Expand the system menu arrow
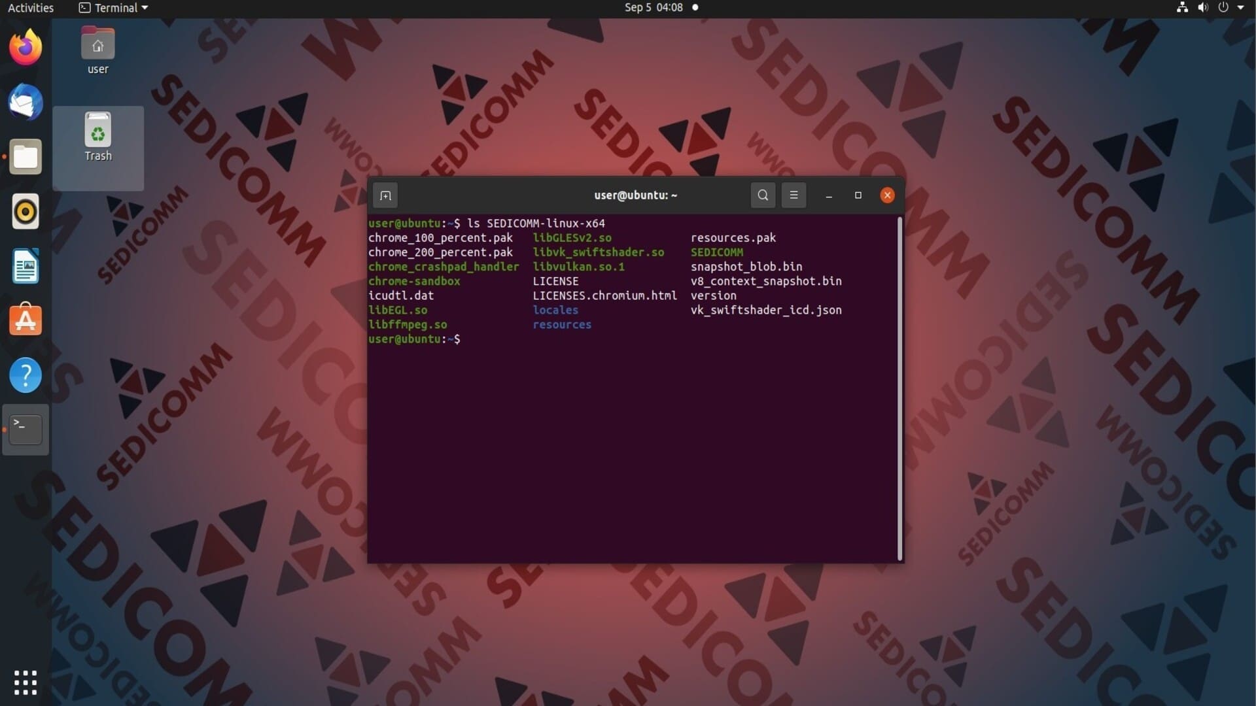Viewport: 1256px width, 706px height. coord(1241,8)
